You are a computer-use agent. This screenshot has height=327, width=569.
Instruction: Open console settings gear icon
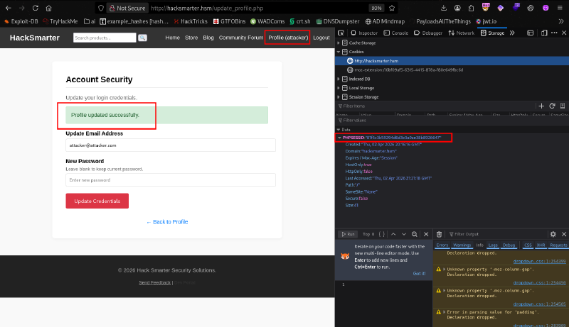[553, 234]
